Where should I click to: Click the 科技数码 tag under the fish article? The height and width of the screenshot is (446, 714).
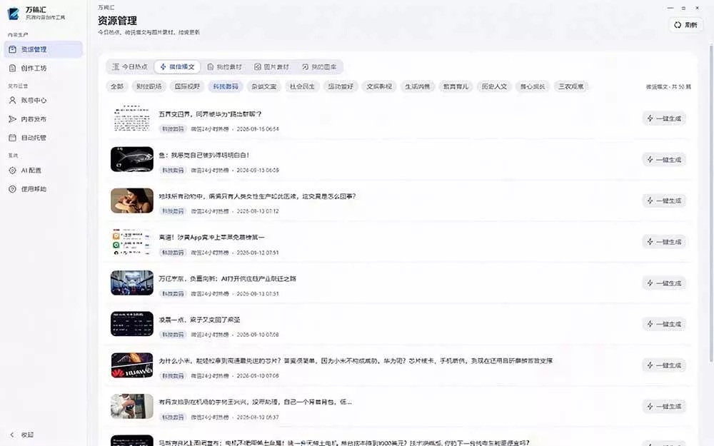(173, 171)
